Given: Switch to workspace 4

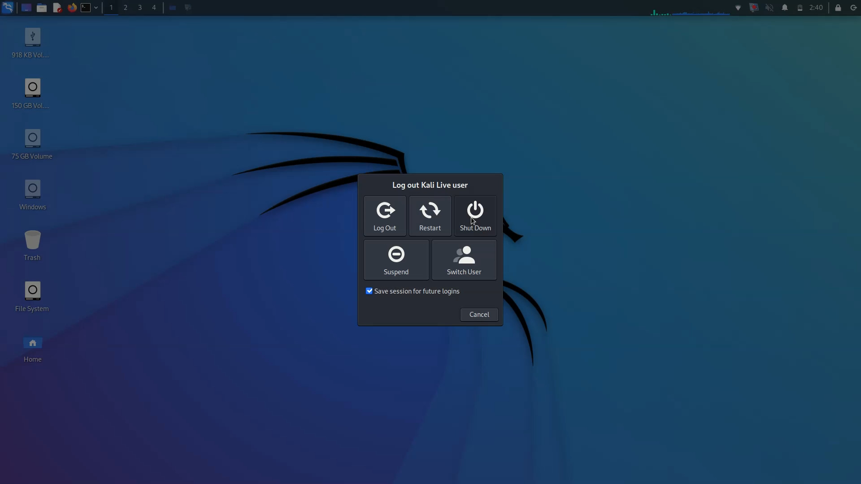Looking at the screenshot, I should (154, 8).
